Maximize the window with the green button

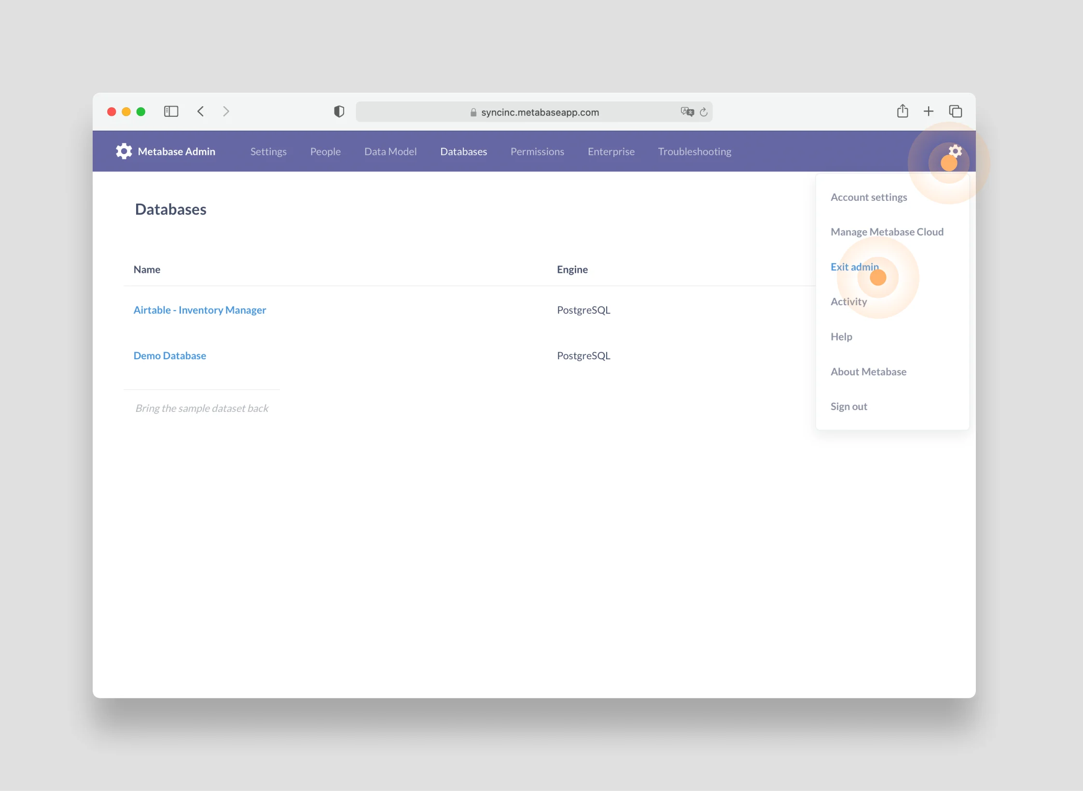click(x=141, y=112)
